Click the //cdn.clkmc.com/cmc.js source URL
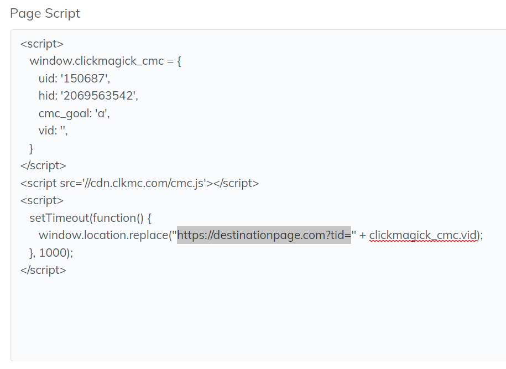 coord(150,183)
